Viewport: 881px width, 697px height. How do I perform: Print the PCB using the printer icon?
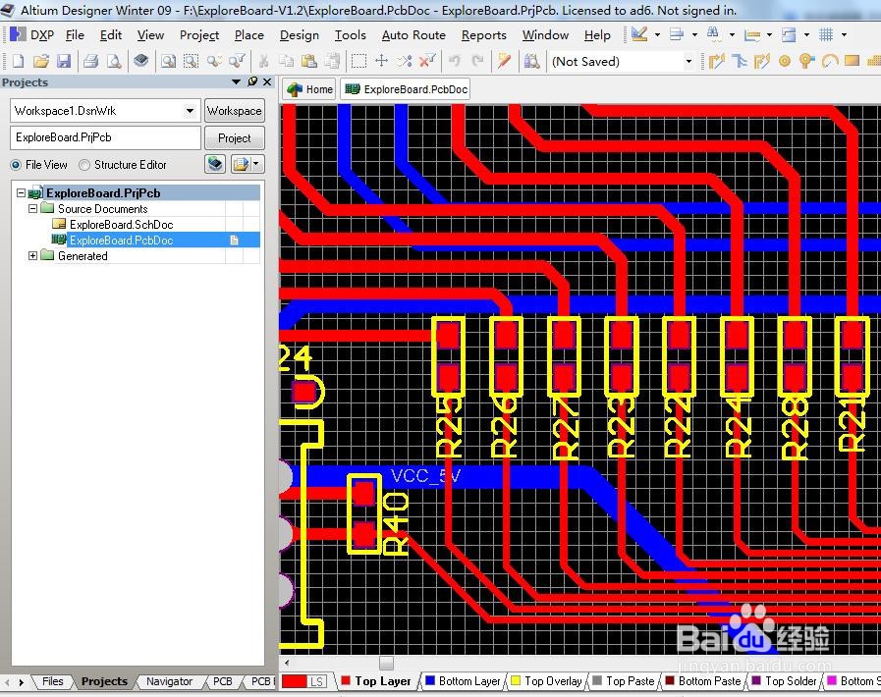coord(90,61)
